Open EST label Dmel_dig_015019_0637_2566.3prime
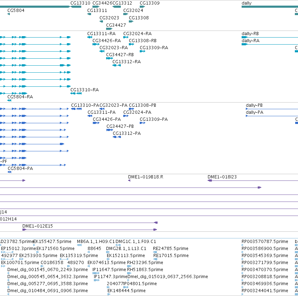298x296 pixels. pyautogui.click(x=168, y=277)
